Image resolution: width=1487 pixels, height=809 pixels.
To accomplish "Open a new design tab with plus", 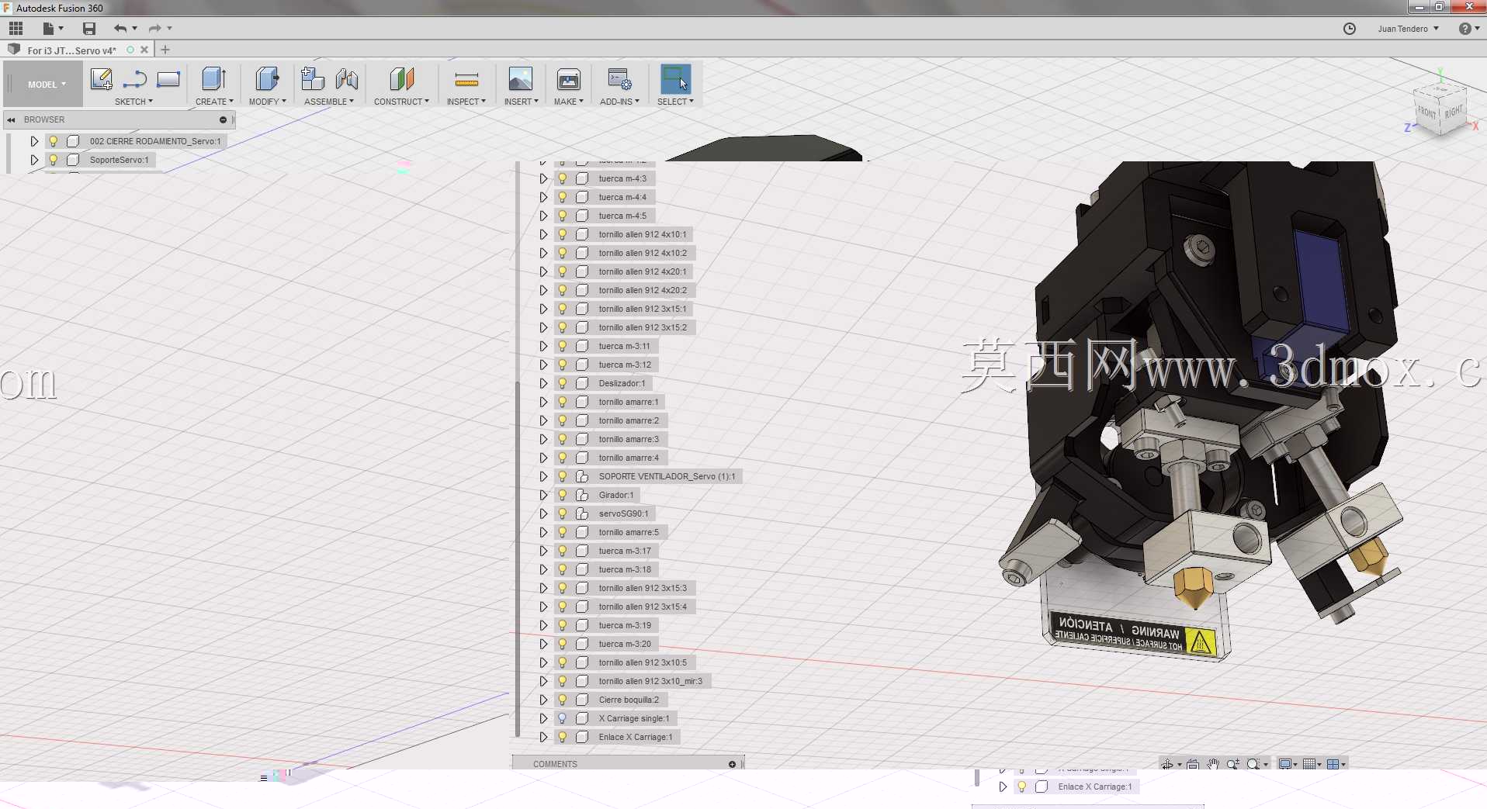I will click(x=165, y=50).
